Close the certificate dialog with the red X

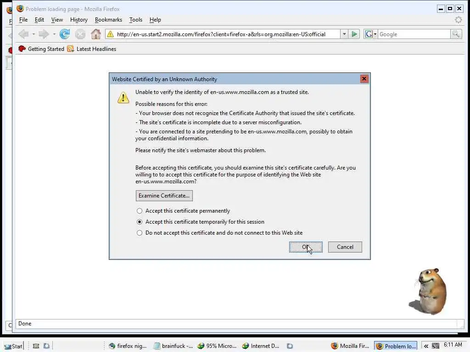click(x=364, y=79)
